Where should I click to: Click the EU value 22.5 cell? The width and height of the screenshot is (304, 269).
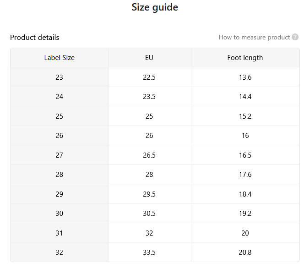149,77
